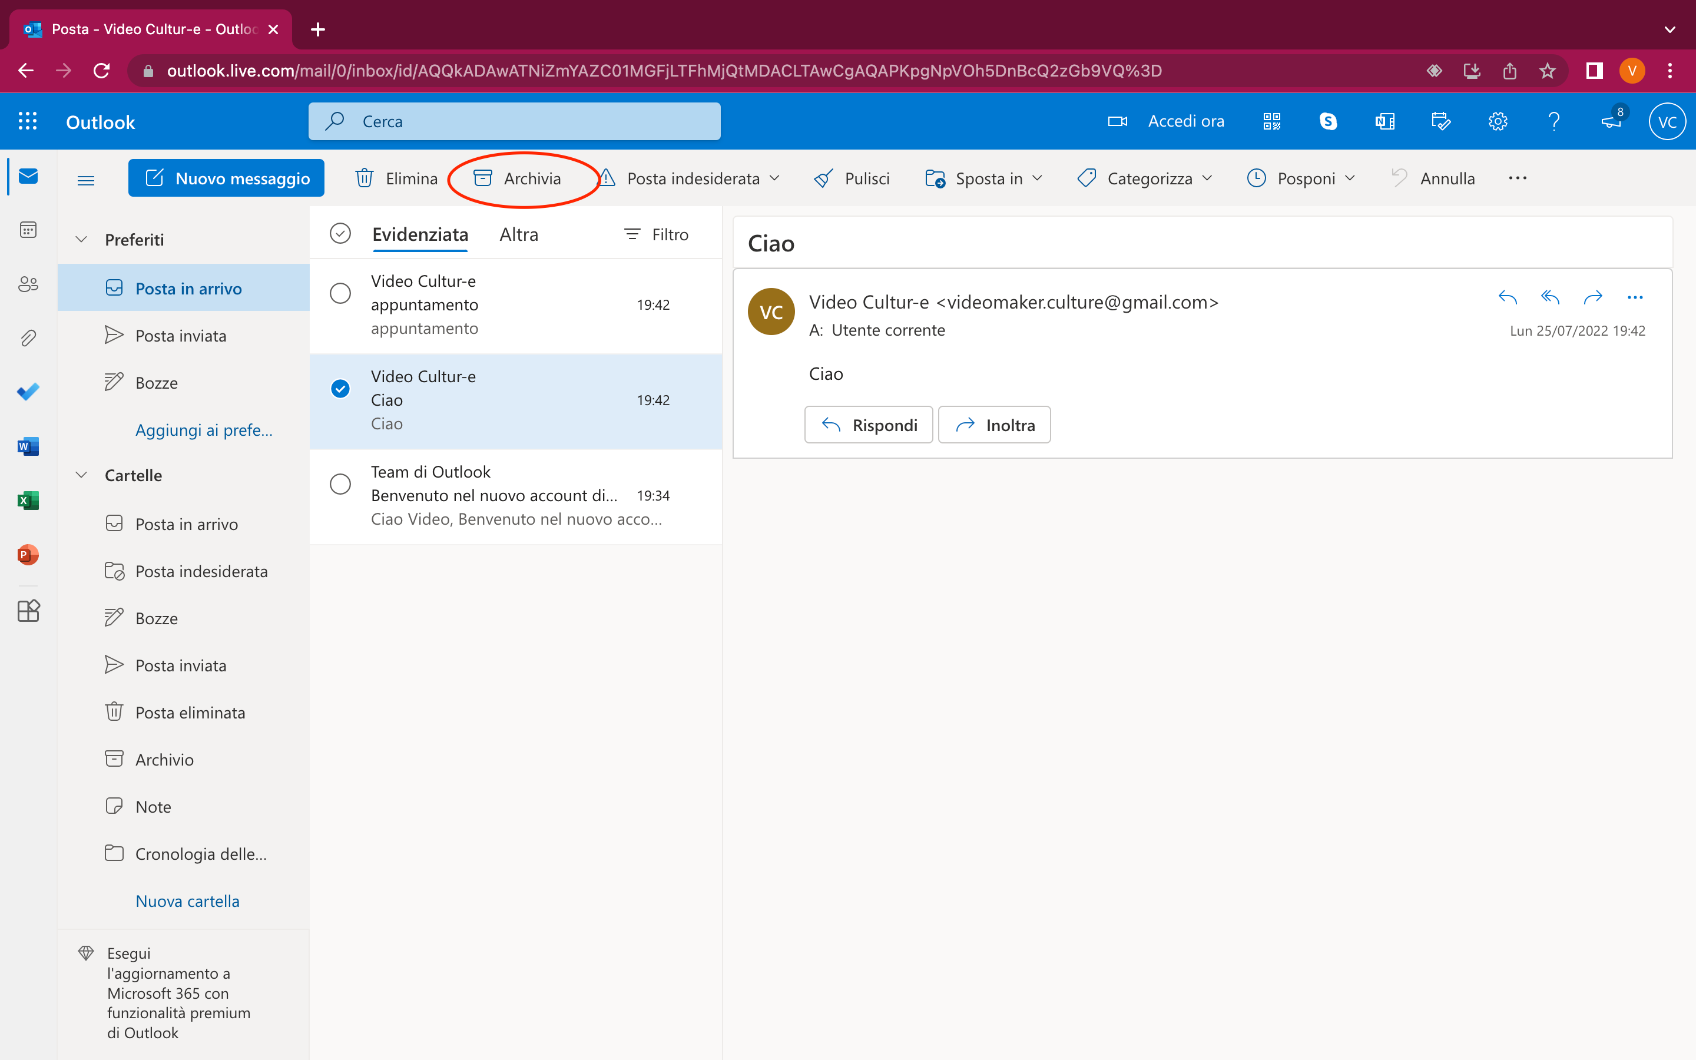Open the To Do checkmark app
Screen dimensions: 1696x1060
pos(28,391)
